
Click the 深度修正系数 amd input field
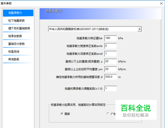pos(111,54)
